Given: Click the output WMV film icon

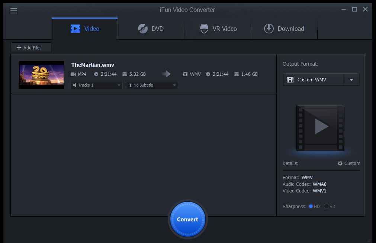Looking at the screenshot, I should pyautogui.click(x=185, y=74).
